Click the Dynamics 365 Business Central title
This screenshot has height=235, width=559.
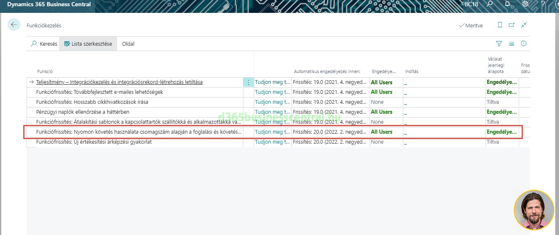[49, 5]
